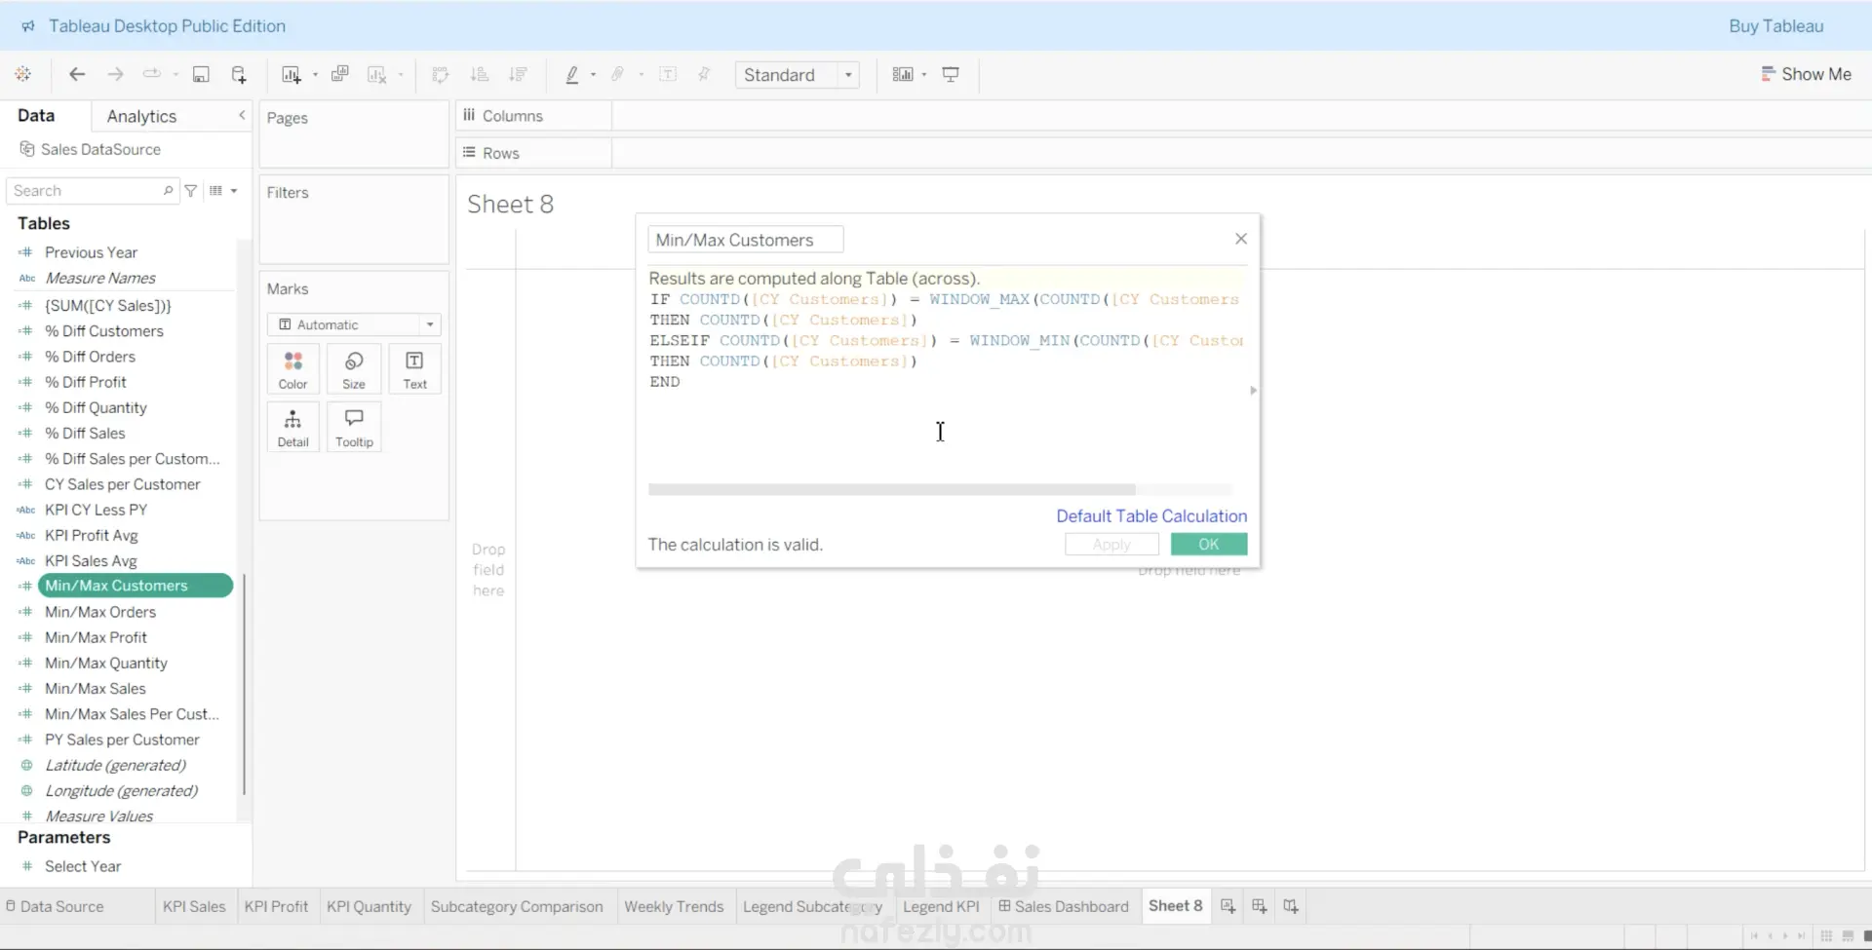Screen dimensions: 1872x950
Task: Click the filter icon beside the Search box
Action: click(x=191, y=191)
